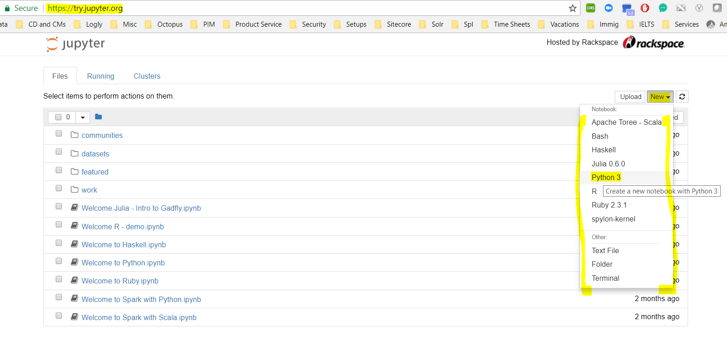Open a new Terminal from menu

click(627, 278)
